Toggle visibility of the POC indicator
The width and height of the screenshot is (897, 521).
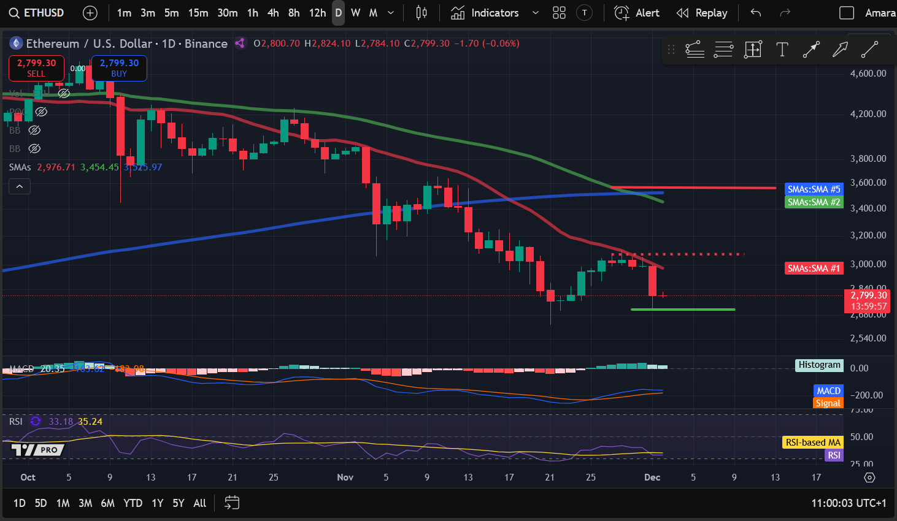pos(41,112)
